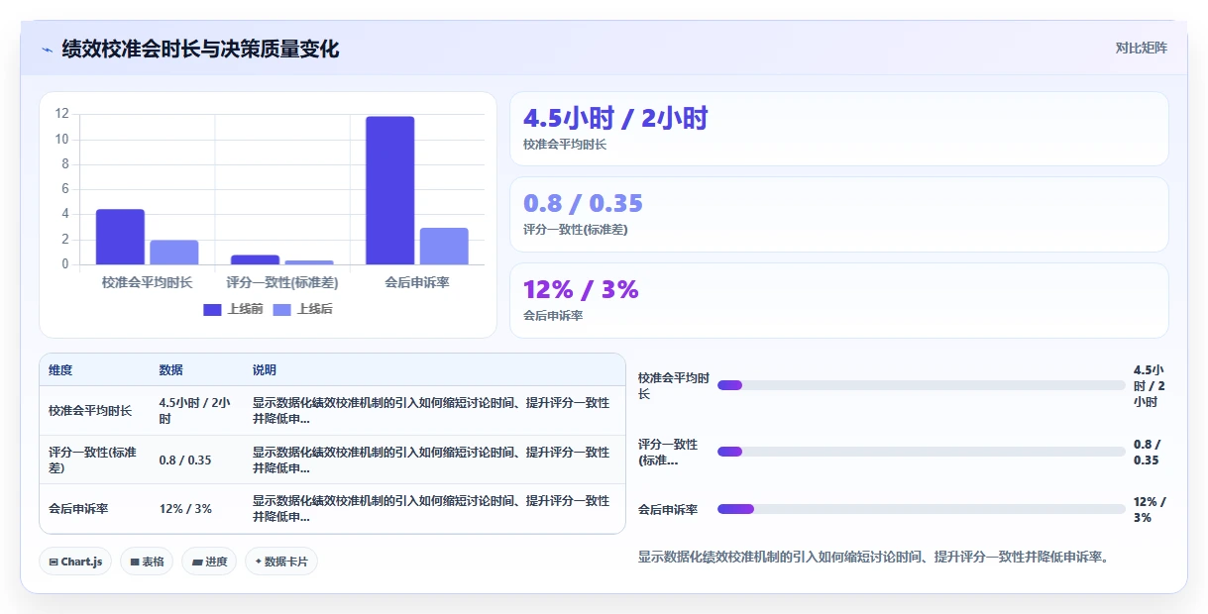Select the Chart.js tag chip
1208x614 pixels.
pyautogui.click(x=76, y=562)
